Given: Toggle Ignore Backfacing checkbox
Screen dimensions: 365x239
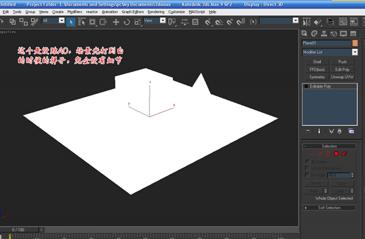Looking at the screenshot, I should pos(307,168).
